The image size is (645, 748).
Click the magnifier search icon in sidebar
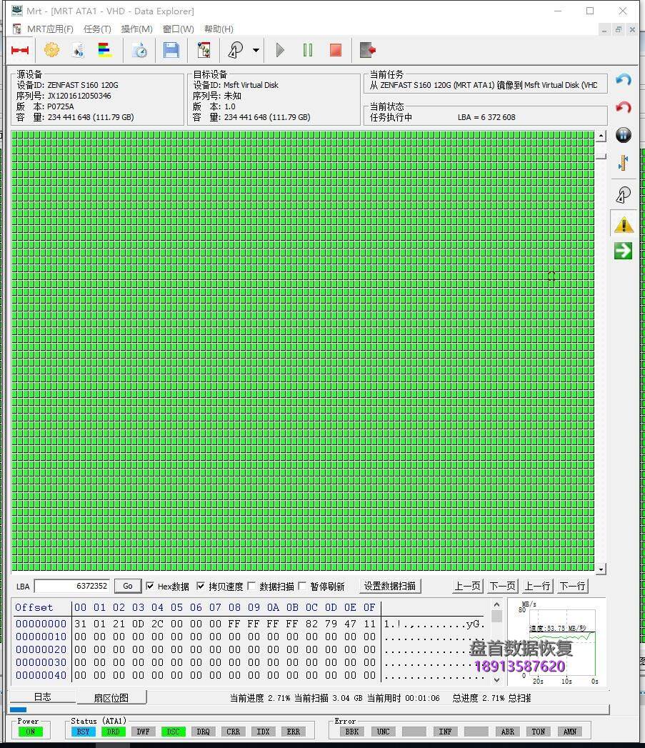coord(623,194)
